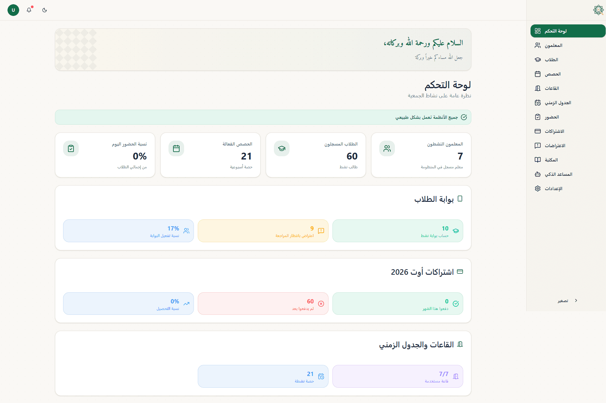Open the المعلمون النشطون stat card
Screen dimensions: 606x403
[x=421, y=155]
